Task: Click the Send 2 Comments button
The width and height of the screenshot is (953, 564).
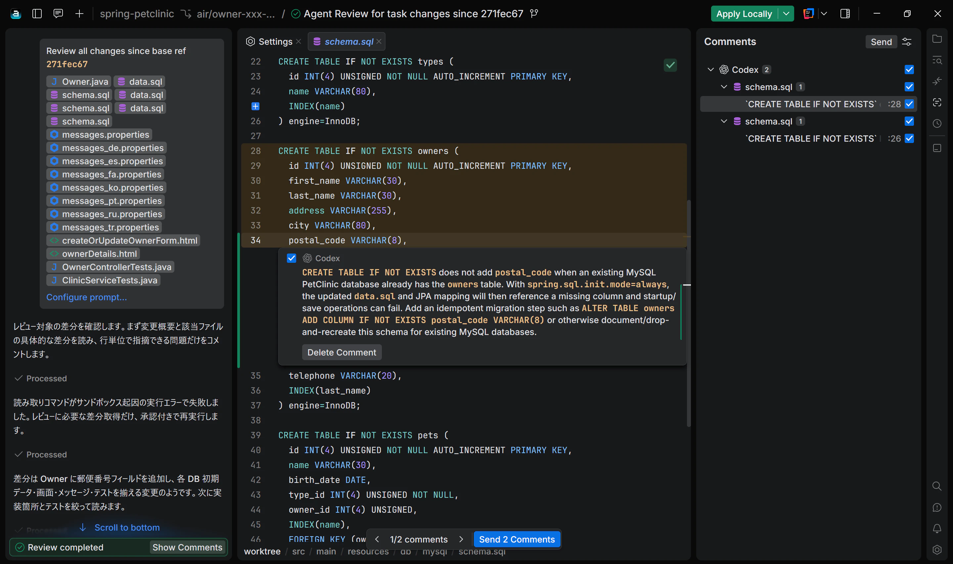Action: (x=517, y=539)
